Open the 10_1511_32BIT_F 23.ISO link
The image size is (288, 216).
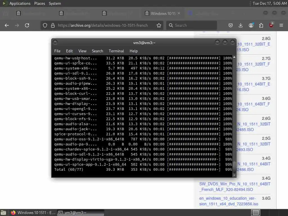253,67
